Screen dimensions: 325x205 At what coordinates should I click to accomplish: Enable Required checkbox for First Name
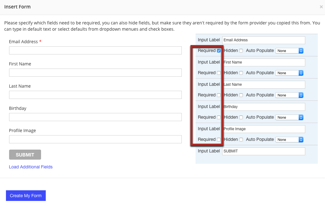219,73
